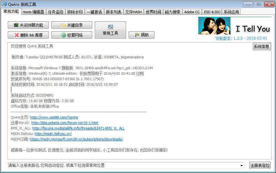Open the 系统应用 tab
The image size is (276, 173).
coord(231,12)
